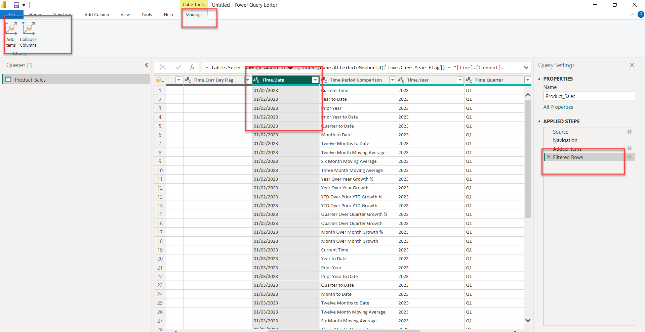Click the fx formula icon

click(x=192, y=67)
